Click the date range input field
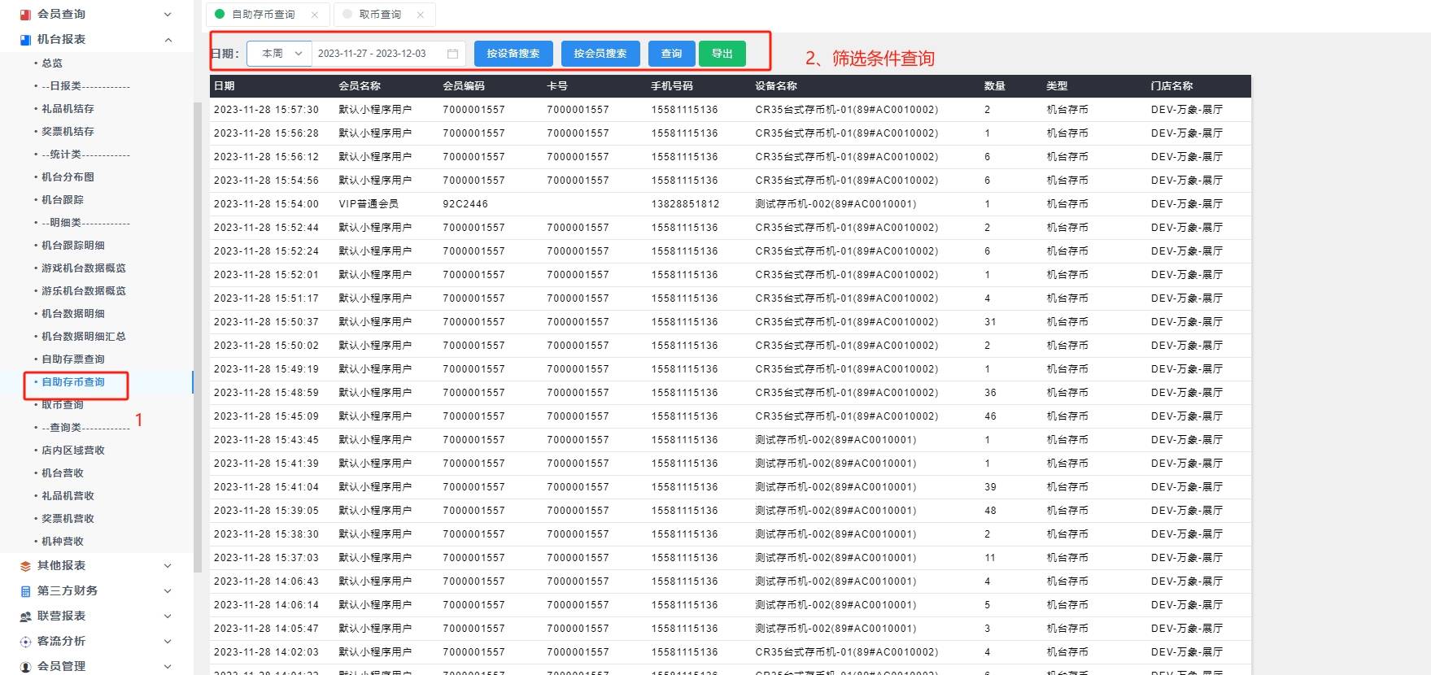The image size is (1431, 675). pos(389,54)
